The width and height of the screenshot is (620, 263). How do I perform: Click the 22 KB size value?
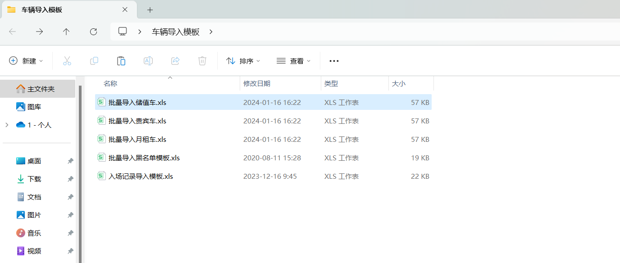pyautogui.click(x=420, y=177)
